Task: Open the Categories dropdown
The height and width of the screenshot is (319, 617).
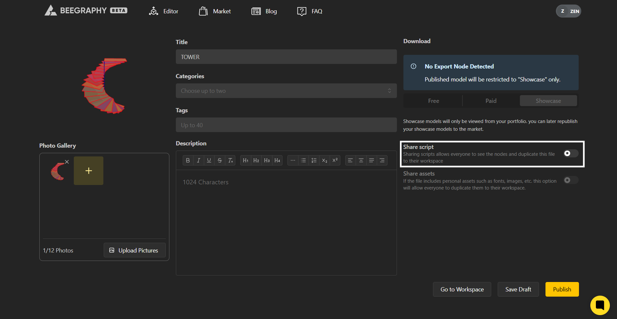Action: pos(286,91)
